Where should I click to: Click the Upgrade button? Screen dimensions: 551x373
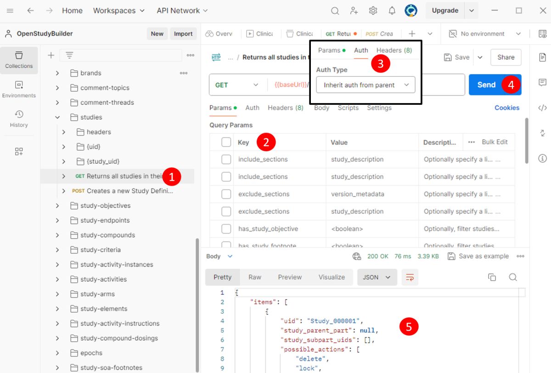[445, 11]
